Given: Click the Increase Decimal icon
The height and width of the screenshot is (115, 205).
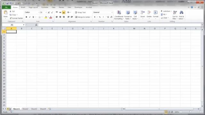Looking at the screenshot, I should click(x=108, y=17).
